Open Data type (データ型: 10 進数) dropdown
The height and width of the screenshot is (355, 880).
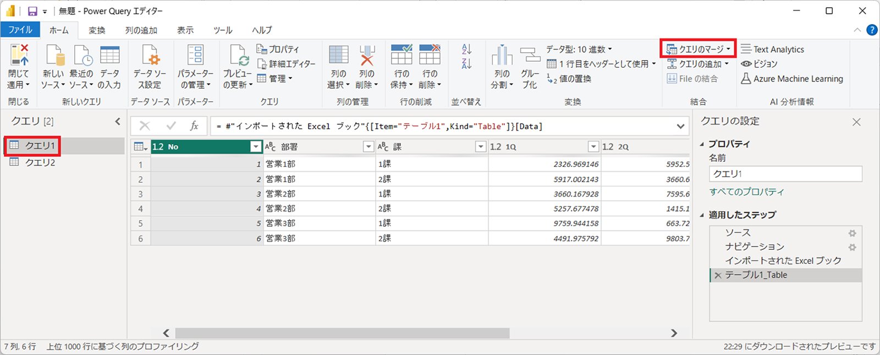579,49
